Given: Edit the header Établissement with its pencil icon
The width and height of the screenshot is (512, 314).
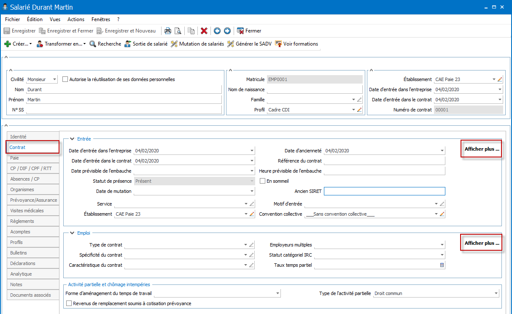Looking at the screenshot, I should click(500, 79).
